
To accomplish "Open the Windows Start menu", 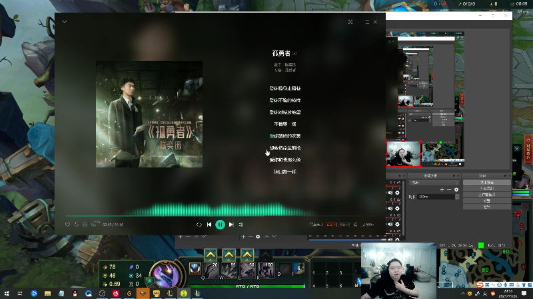I will [7, 293].
